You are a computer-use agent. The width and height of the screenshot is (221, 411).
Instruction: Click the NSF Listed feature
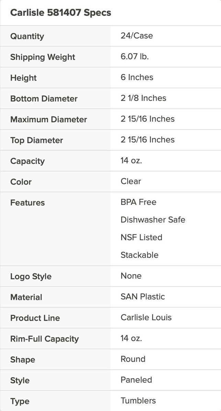tap(141, 237)
